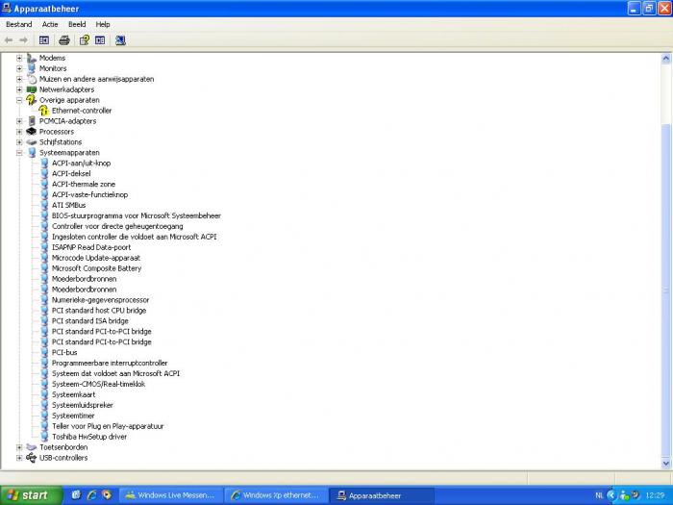Screen dimensions: 673x505
Task: Expand the Modems node
Action: tap(19, 58)
